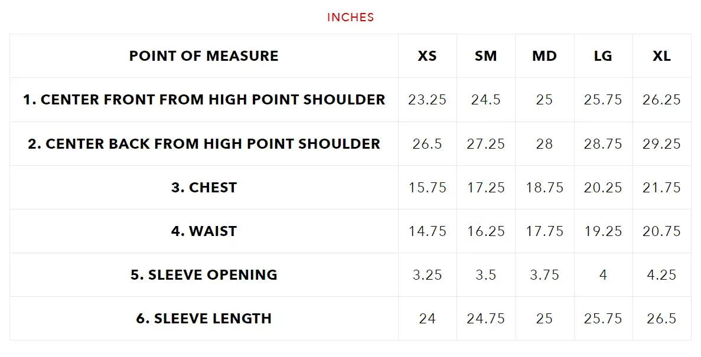701x357 pixels.
Task: Click XL waist value 20.75
Action: [x=661, y=231]
